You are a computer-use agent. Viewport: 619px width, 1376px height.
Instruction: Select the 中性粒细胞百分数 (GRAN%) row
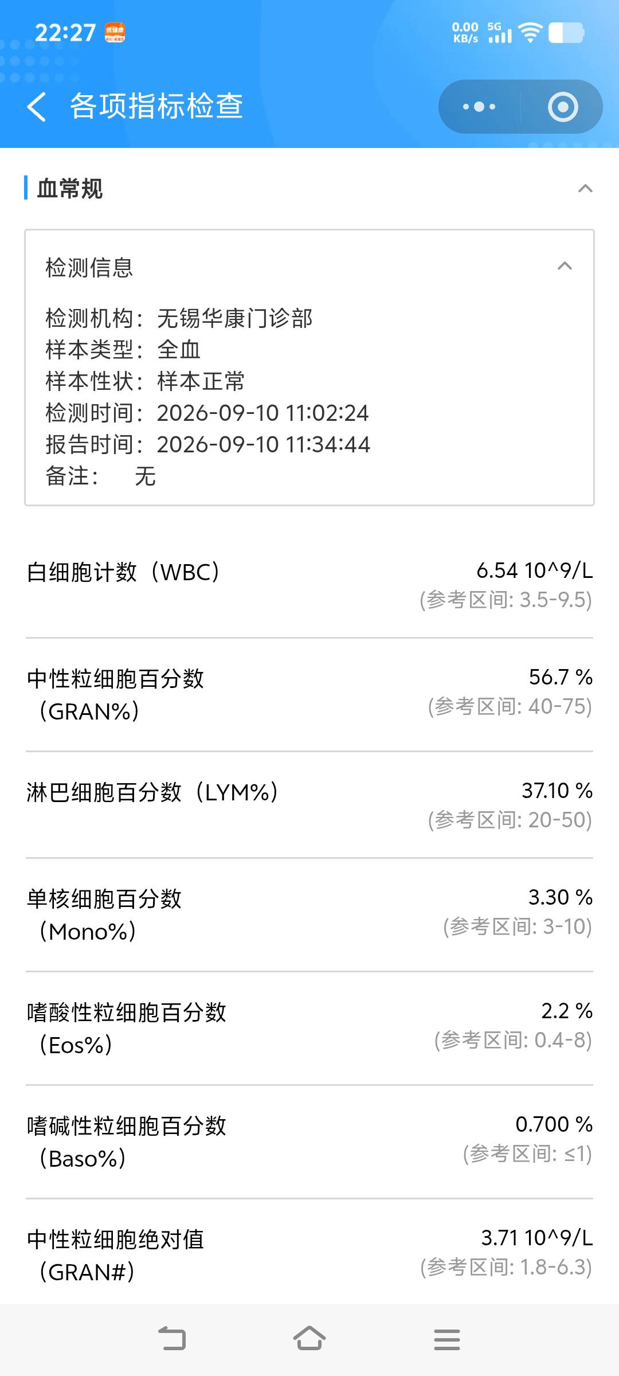(309, 694)
